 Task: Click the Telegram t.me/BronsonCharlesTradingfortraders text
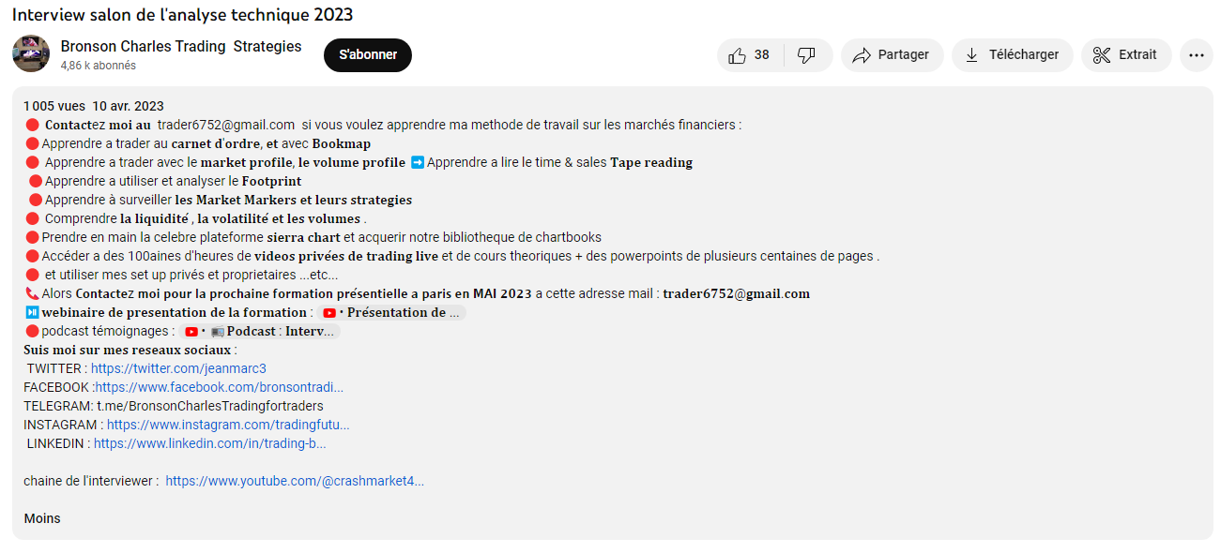pos(210,406)
